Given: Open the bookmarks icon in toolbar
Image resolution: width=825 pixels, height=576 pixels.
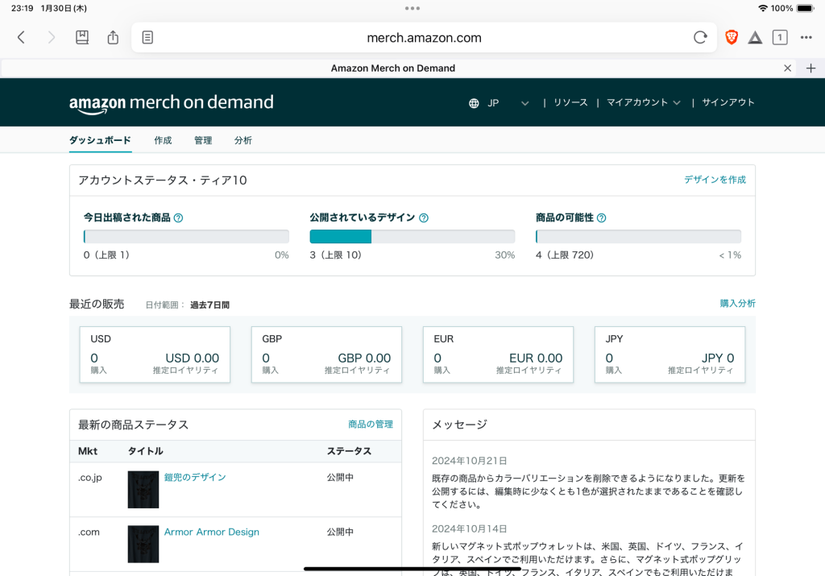Looking at the screenshot, I should pyautogui.click(x=82, y=37).
